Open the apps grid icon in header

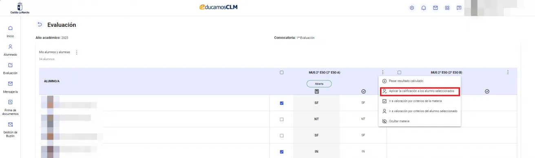[x=447, y=8]
